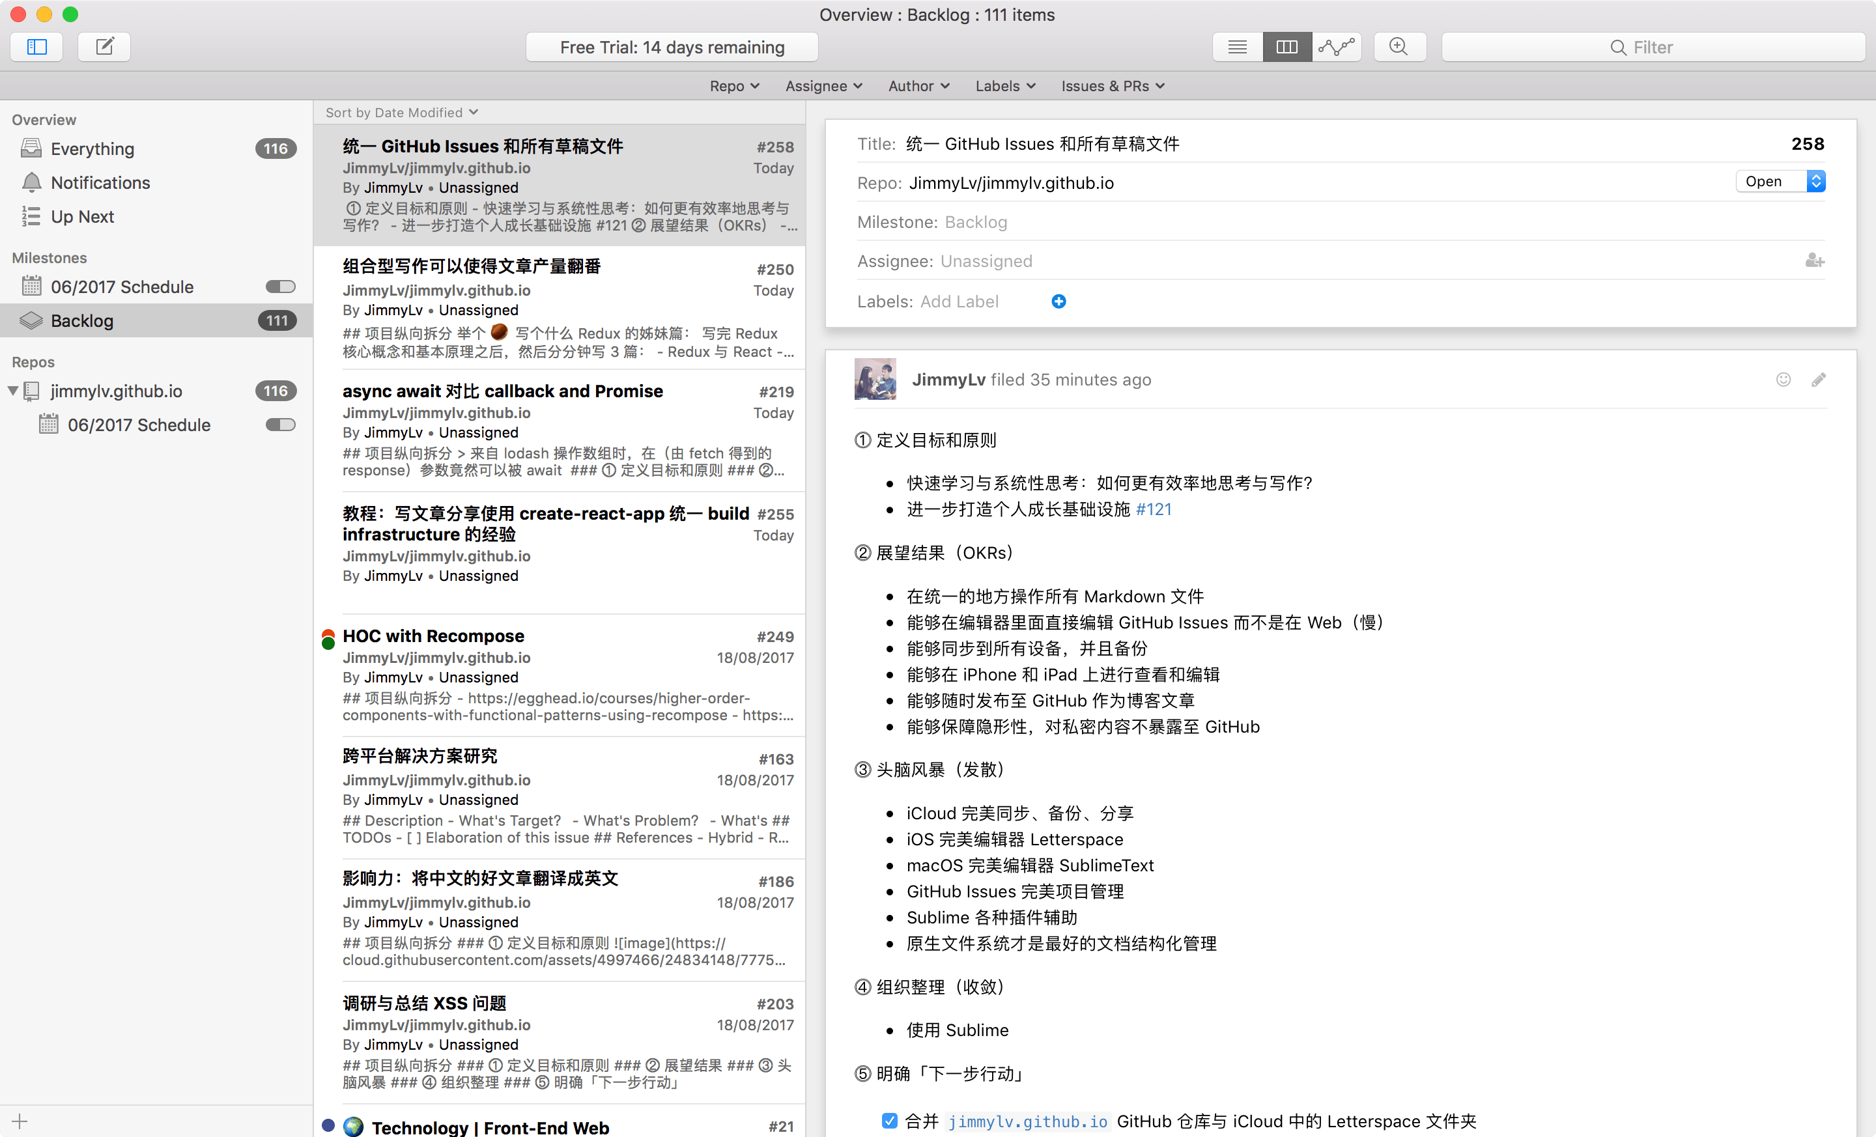The width and height of the screenshot is (1876, 1137).
Task: Toggle the sidebar panel icon
Action: 36,47
